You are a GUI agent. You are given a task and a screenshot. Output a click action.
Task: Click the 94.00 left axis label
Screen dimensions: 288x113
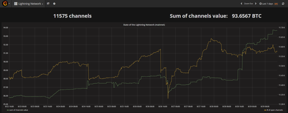click(x=6, y=28)
